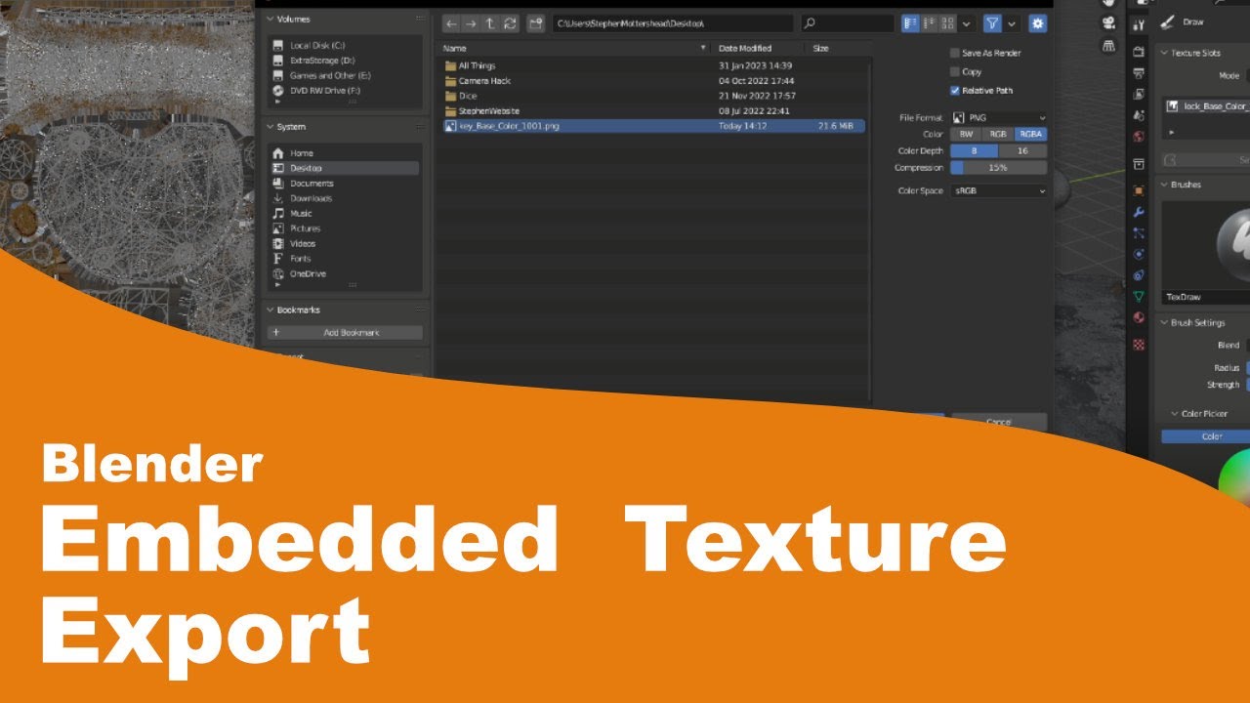The width and height of the screenshot is (1250, 703).
Task: Click the file path input field
Action: pos(673,23)
